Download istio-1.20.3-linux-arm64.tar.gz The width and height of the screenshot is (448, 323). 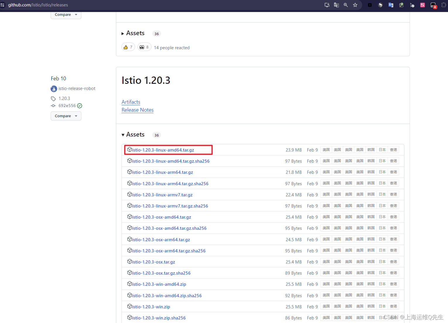[x=163, y=172]
